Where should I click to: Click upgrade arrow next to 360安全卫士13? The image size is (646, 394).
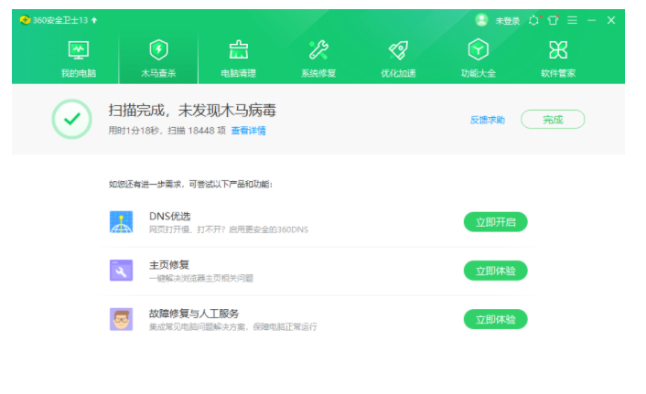tap(94, 20)
